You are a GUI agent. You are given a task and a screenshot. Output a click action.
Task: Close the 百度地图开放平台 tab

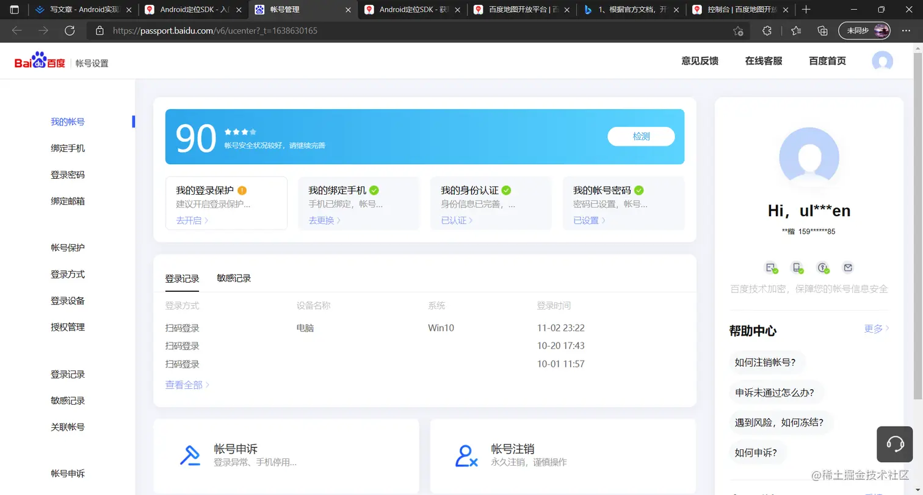(568, 10)
